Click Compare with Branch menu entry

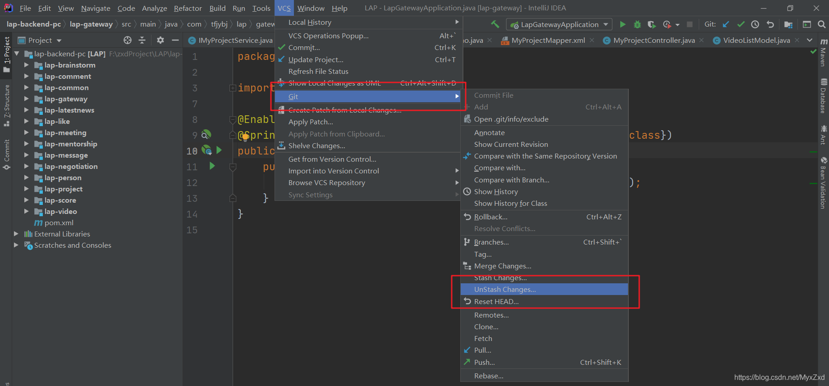[544, 180]
